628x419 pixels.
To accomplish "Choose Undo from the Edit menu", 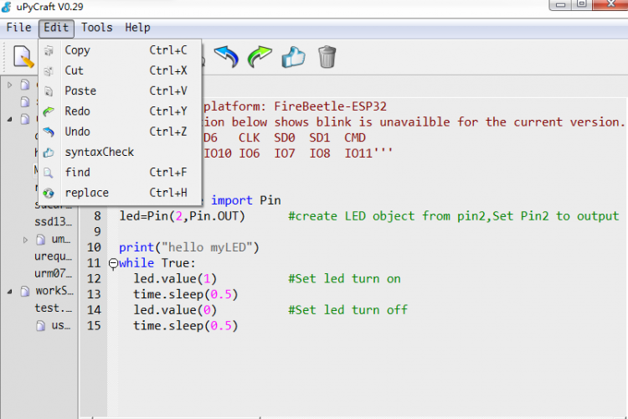I will pyautogui.click(x=120, y=132).
